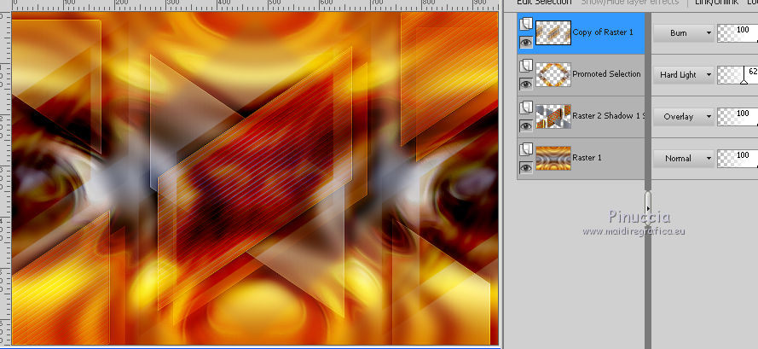Select layer name 'Raster 2 Shadow 1'
This screenshot has height=349, width=758.
pos(608,116)
